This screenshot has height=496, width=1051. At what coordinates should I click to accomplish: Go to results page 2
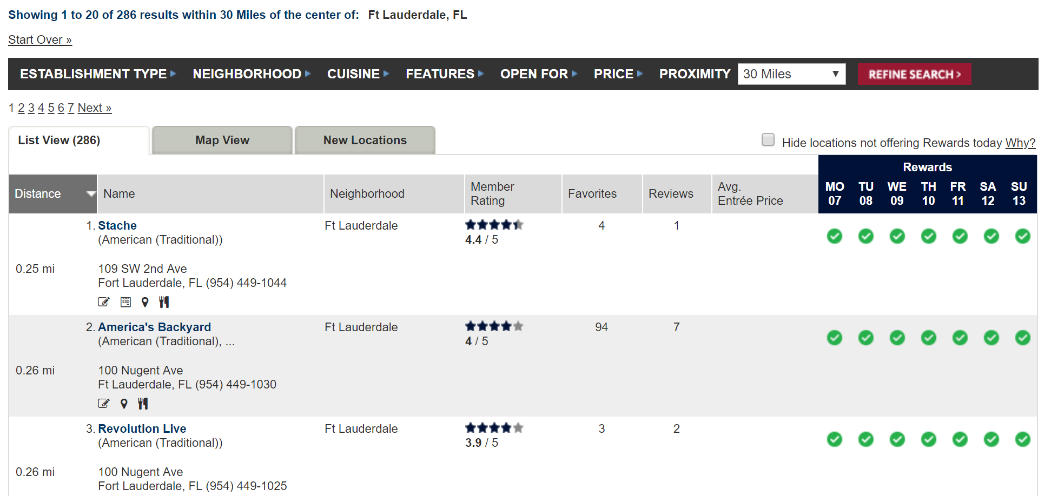point(21,108)
